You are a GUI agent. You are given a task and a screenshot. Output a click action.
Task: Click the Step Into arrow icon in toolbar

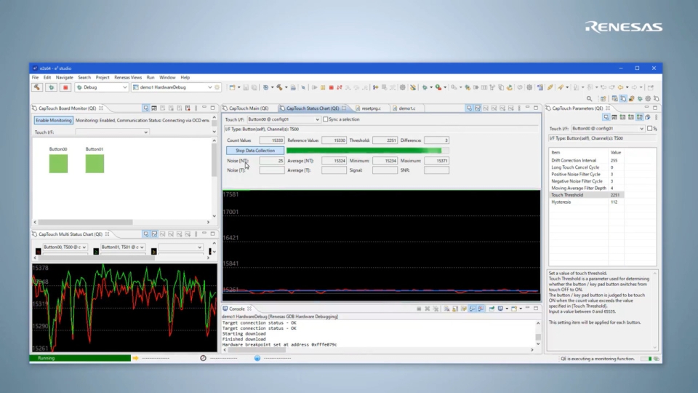click(348, 87)
